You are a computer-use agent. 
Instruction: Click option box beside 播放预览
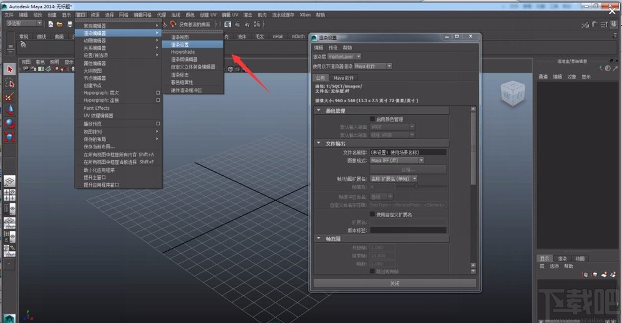click(158, 123)
